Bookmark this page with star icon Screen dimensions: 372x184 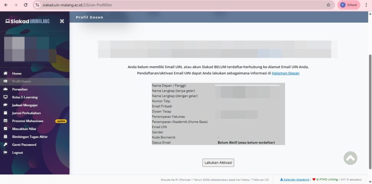[328, 5]
